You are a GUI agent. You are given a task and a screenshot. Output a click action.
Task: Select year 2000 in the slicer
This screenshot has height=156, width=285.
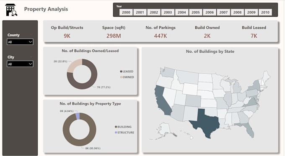pos(126,12)
